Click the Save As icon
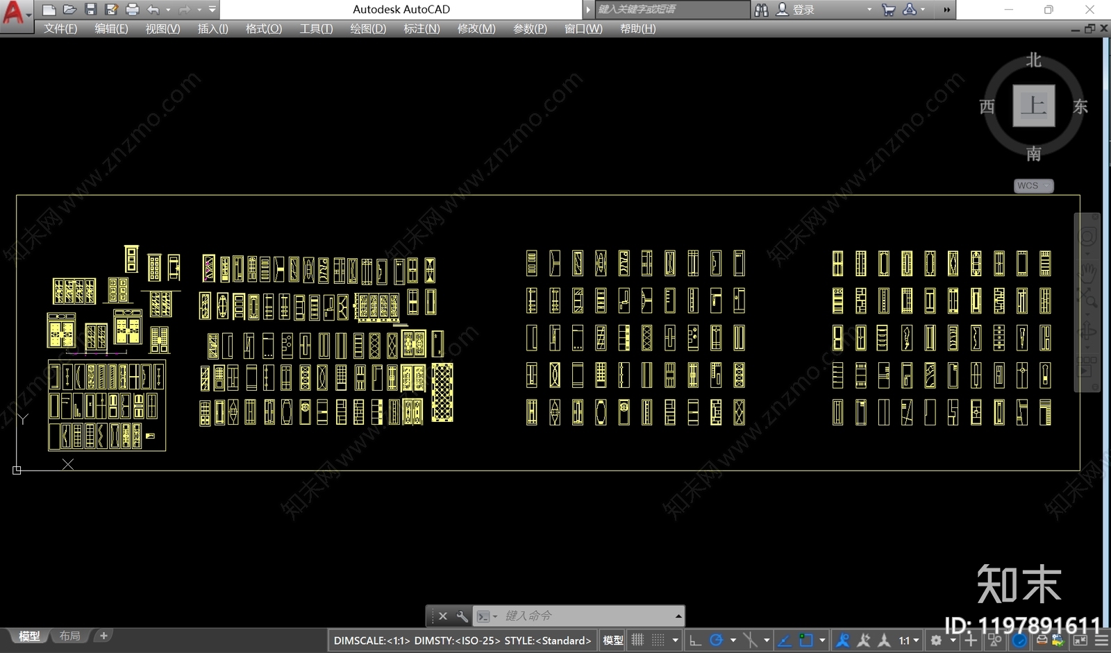This screenshot has width=1111, height=653. [111, 10]
